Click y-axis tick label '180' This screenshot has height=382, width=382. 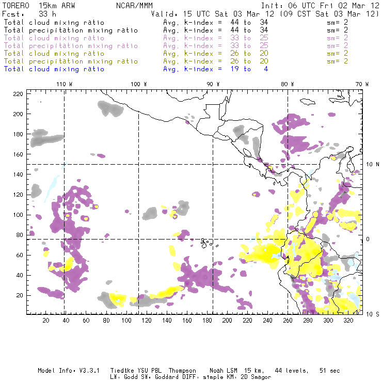coord(18,134)
